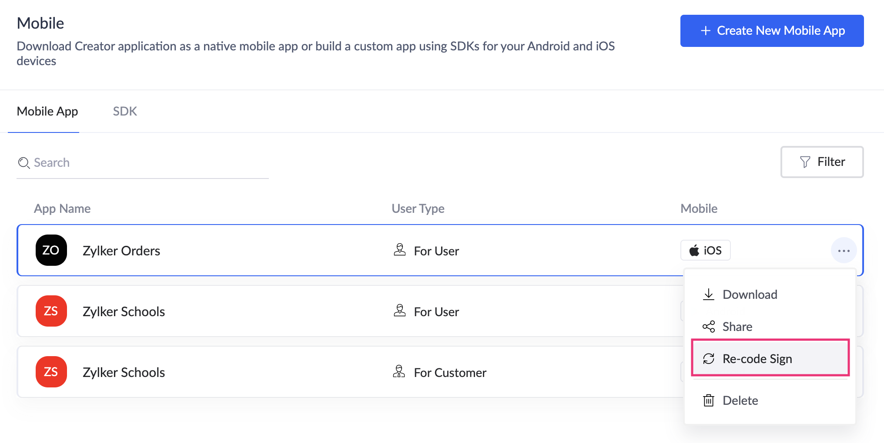The height and width of the screenshot is (443, 884).
Task: Click the Share icon in context menu
Action: 709,326
